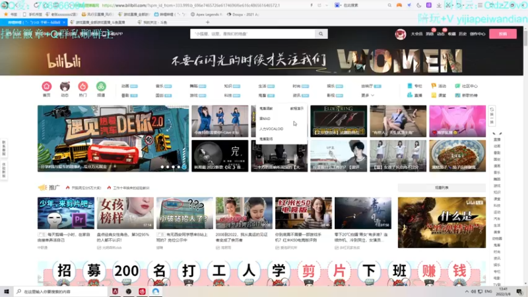This screenshot has width=528, height=297.
Task: Open the 少年,来剪片吧 thumbnail
Action: pos(66,213)
